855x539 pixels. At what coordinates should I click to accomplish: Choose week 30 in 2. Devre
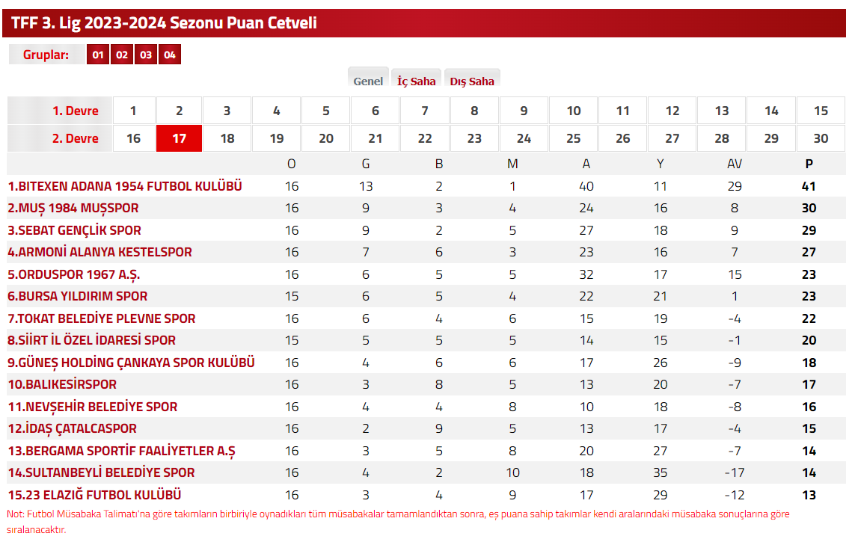[821, 138]
